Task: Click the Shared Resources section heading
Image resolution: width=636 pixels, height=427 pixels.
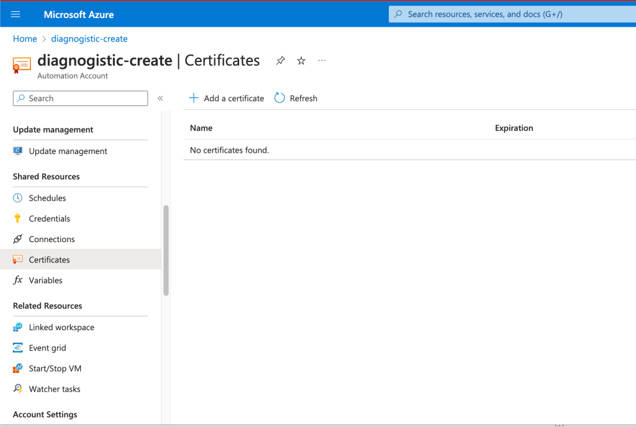Action: 46,177
